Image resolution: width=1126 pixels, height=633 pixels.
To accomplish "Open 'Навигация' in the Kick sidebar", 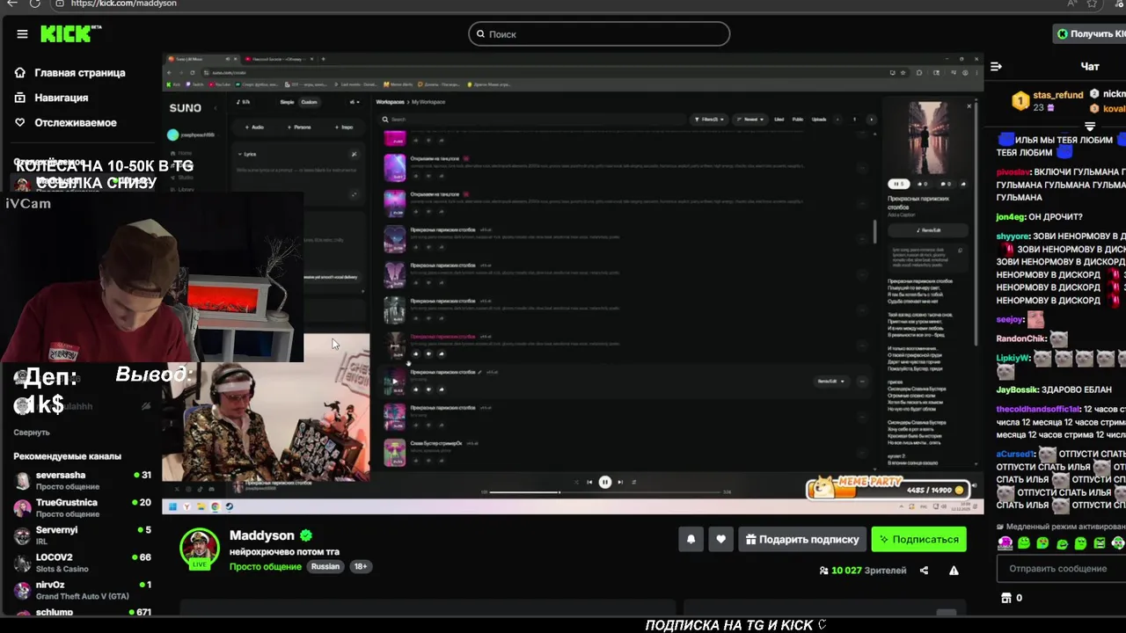I will click(x=61, y=98).
